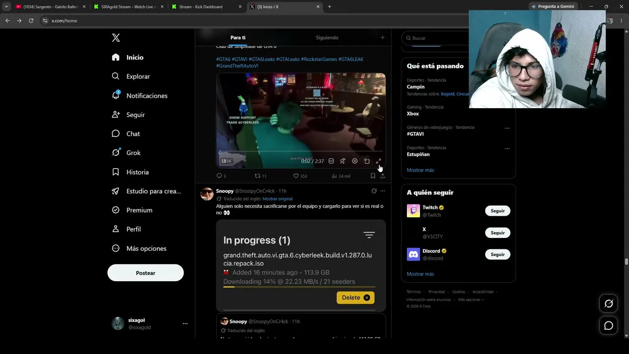The image size is (629, 354).
Task: Go to Inicio home page
Action: (128, 58)
